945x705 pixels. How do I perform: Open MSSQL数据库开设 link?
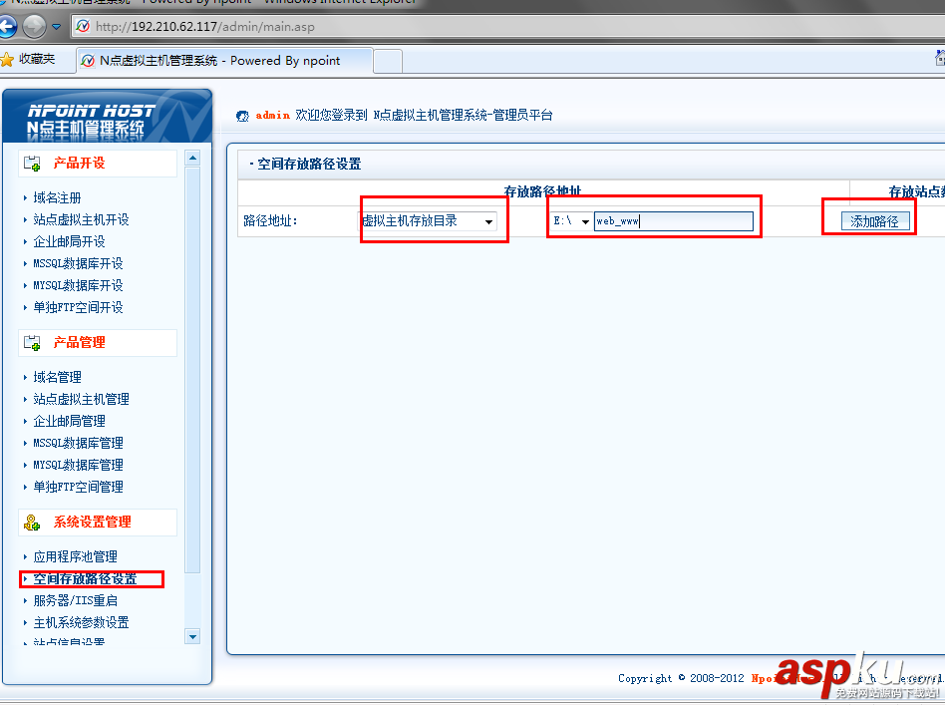(x=78, y=263)
